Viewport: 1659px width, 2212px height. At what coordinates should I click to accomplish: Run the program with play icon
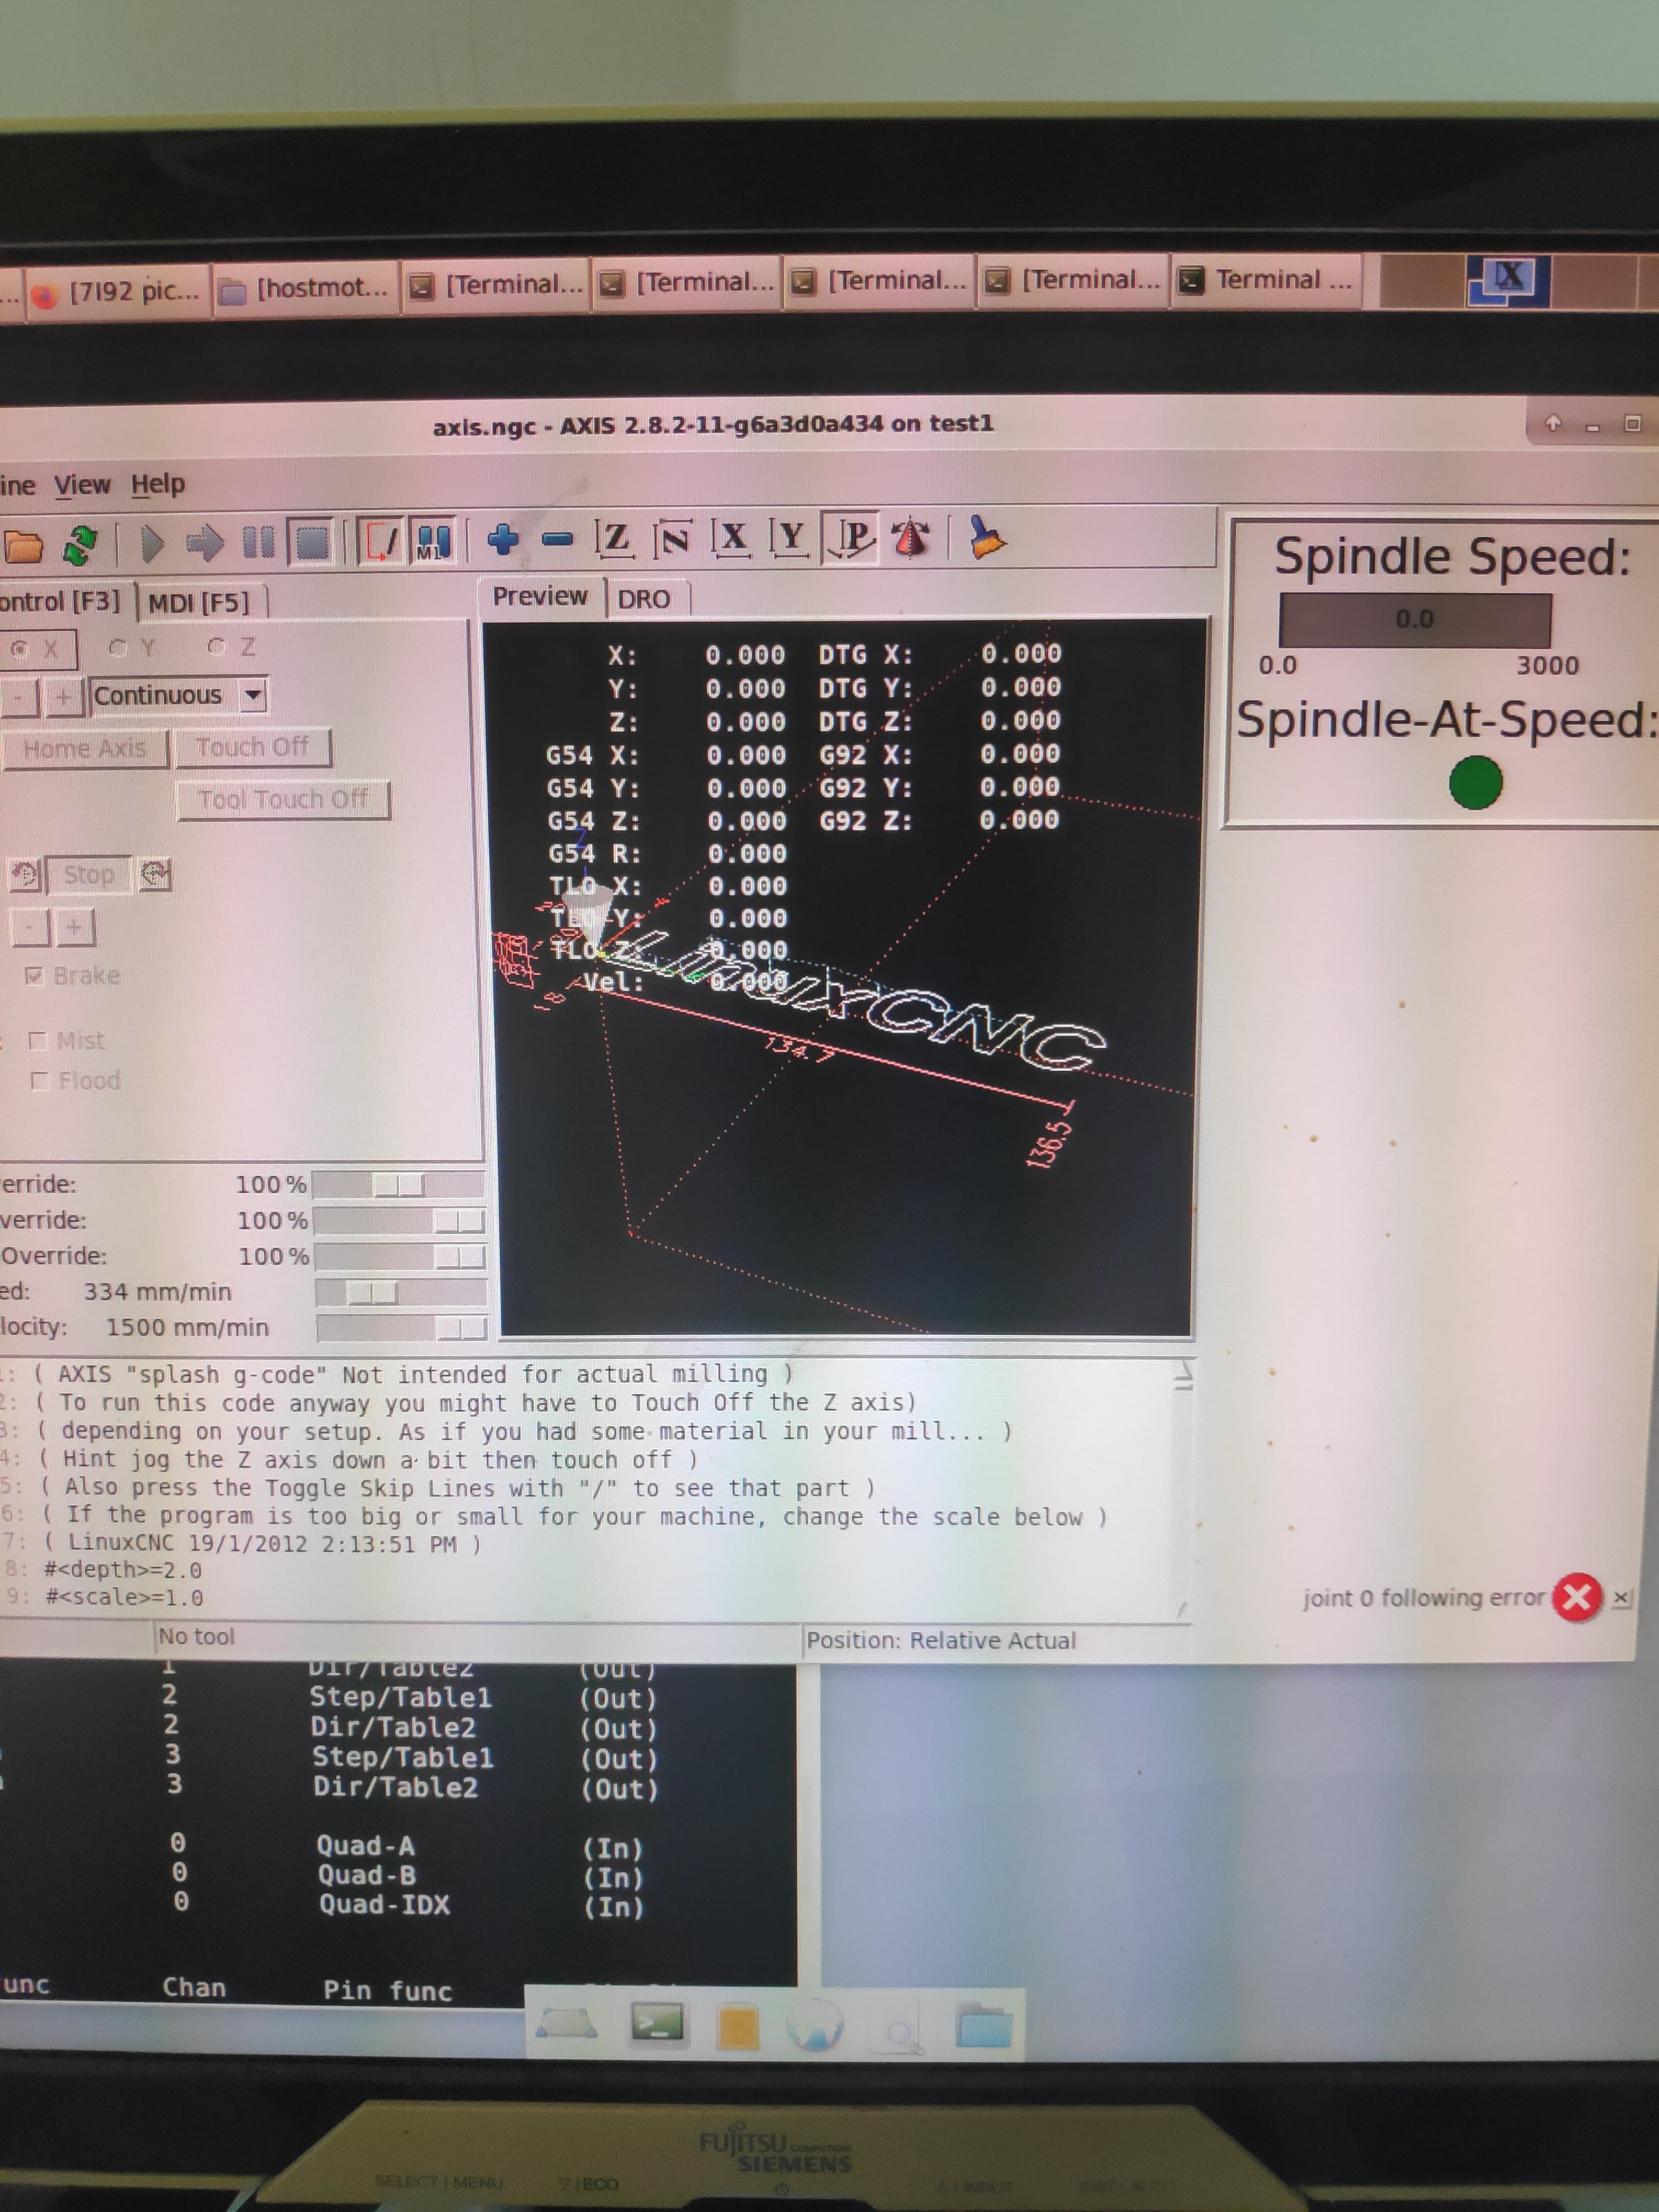152,543
